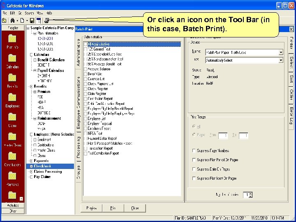Screen dimensions: 296x222
Task: Collapse the Premium tree node
Action: pyautogui.click(x=35, y=92)
